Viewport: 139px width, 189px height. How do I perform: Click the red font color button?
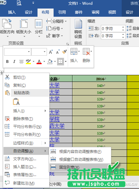tap(39, 62)
